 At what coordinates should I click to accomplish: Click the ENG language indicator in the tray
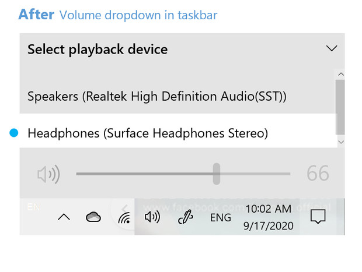coord(220,218)
